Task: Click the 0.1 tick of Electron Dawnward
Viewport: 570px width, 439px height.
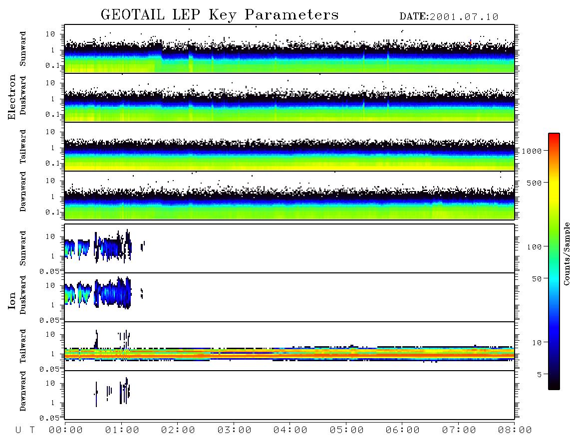Action: pos(53,212)
